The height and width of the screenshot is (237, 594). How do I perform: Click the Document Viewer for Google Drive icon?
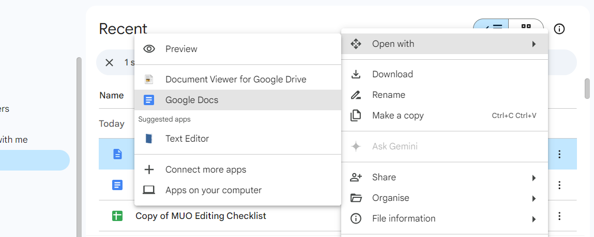pyautogui.click(x=149, y=79)
